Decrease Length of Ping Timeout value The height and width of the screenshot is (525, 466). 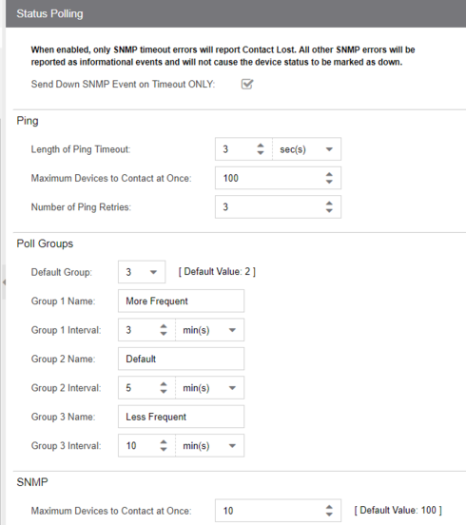click(261, 153)
